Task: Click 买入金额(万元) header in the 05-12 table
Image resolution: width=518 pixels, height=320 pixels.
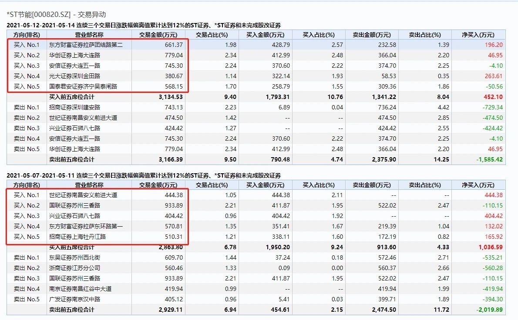Action: pos(265,35)
